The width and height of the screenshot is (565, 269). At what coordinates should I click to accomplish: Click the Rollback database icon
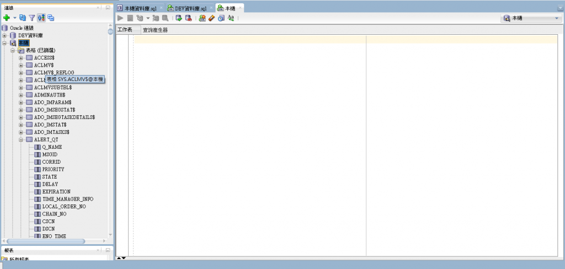pyautogui.click(x=188, y=18)
